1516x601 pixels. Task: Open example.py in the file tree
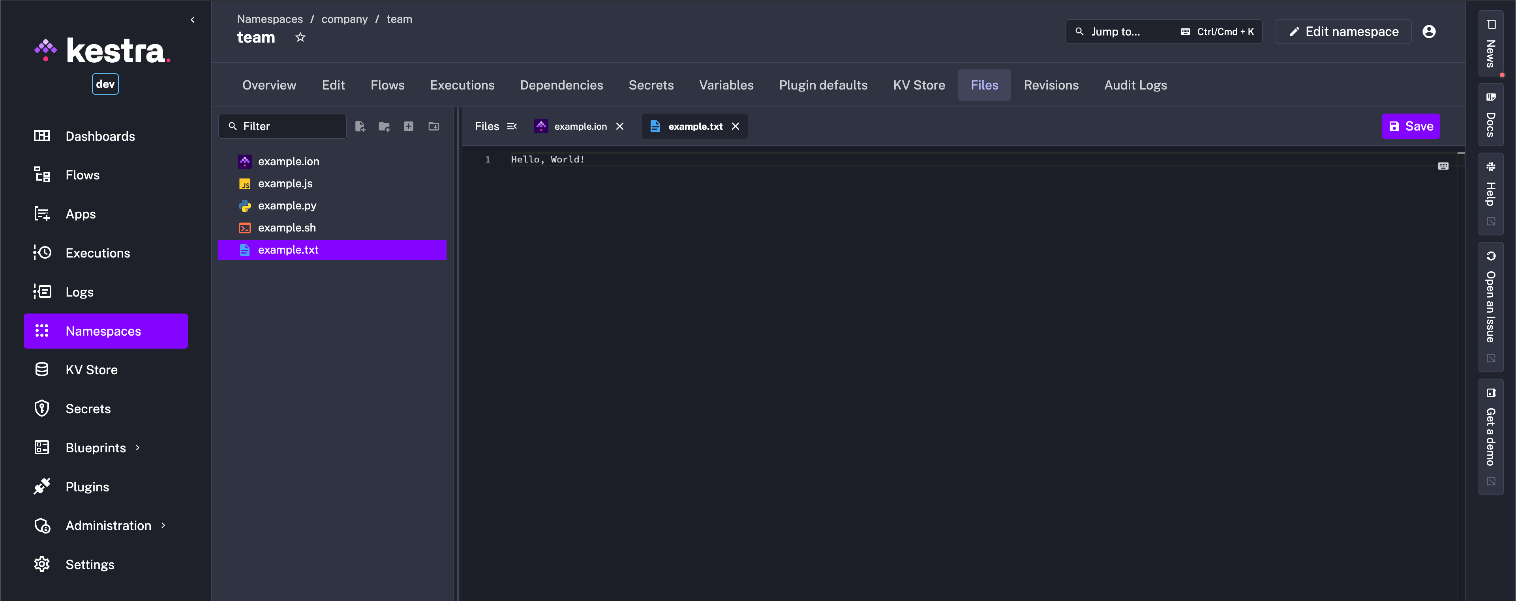click(287, 206)
